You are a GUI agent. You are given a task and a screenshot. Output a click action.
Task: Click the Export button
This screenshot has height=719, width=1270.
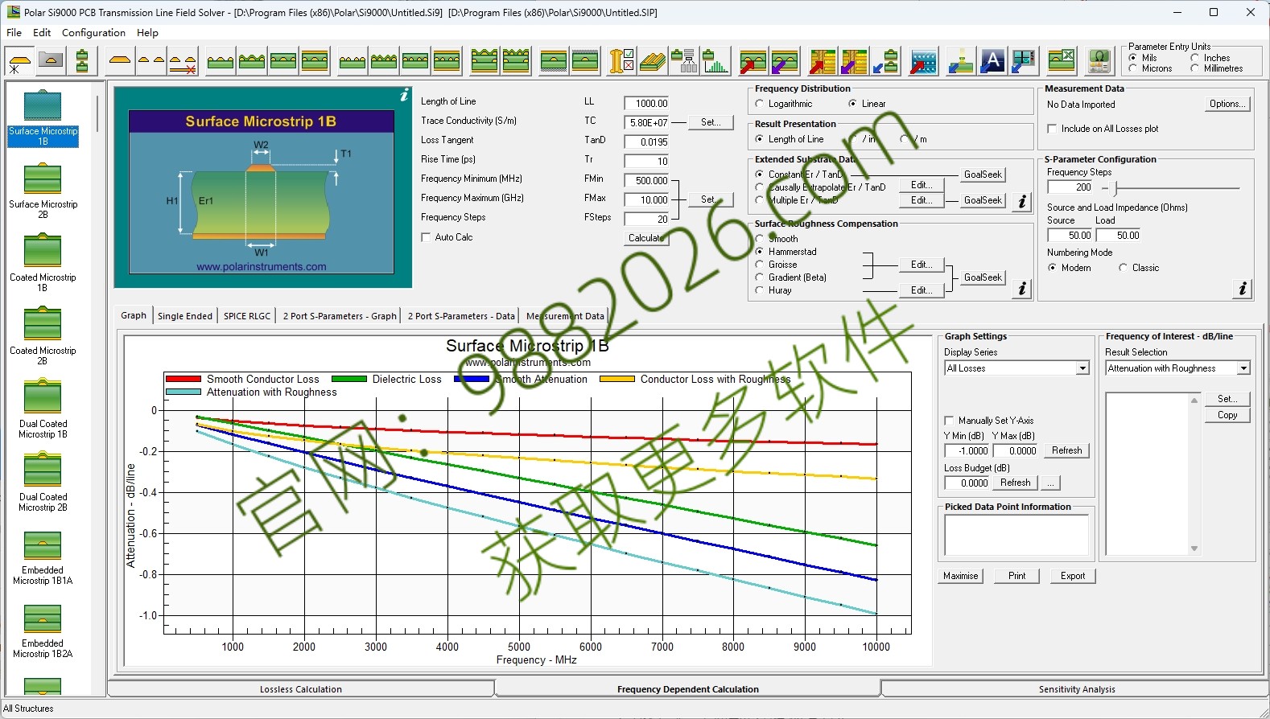pyautogui.click(x=1073, y=576)
